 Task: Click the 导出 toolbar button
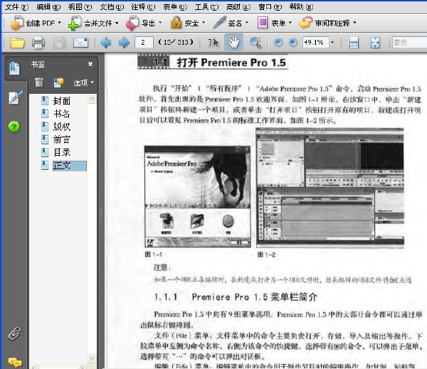click(x=141, y=23)
